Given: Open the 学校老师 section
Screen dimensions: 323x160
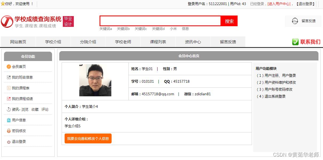Looking at the screenshot, I should [x=123, y=42].
